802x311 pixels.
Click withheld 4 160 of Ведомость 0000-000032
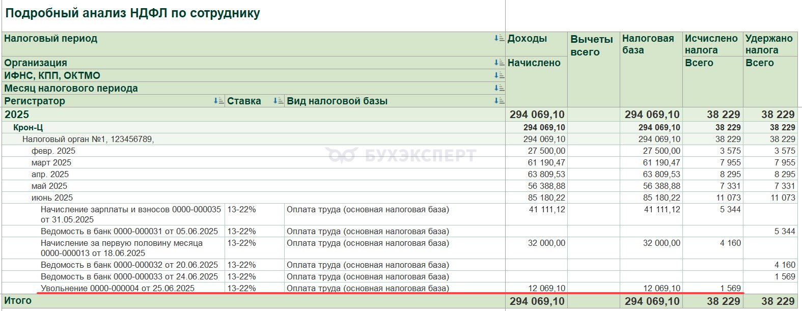click(x=785, y=265)
